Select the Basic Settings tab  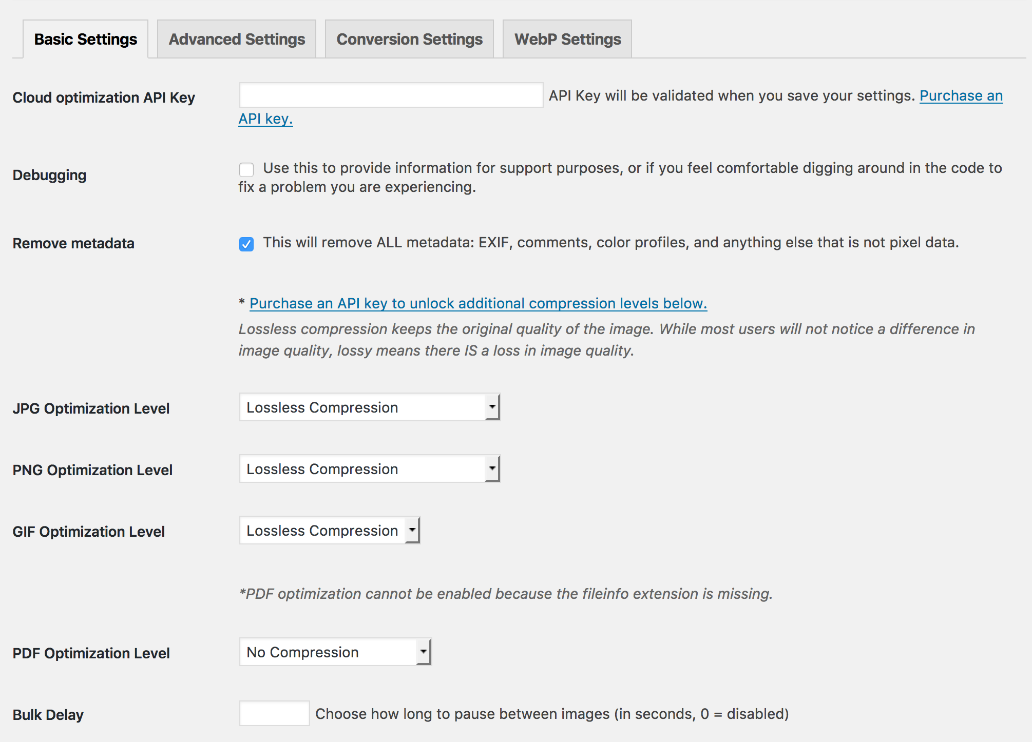(86, 40)
